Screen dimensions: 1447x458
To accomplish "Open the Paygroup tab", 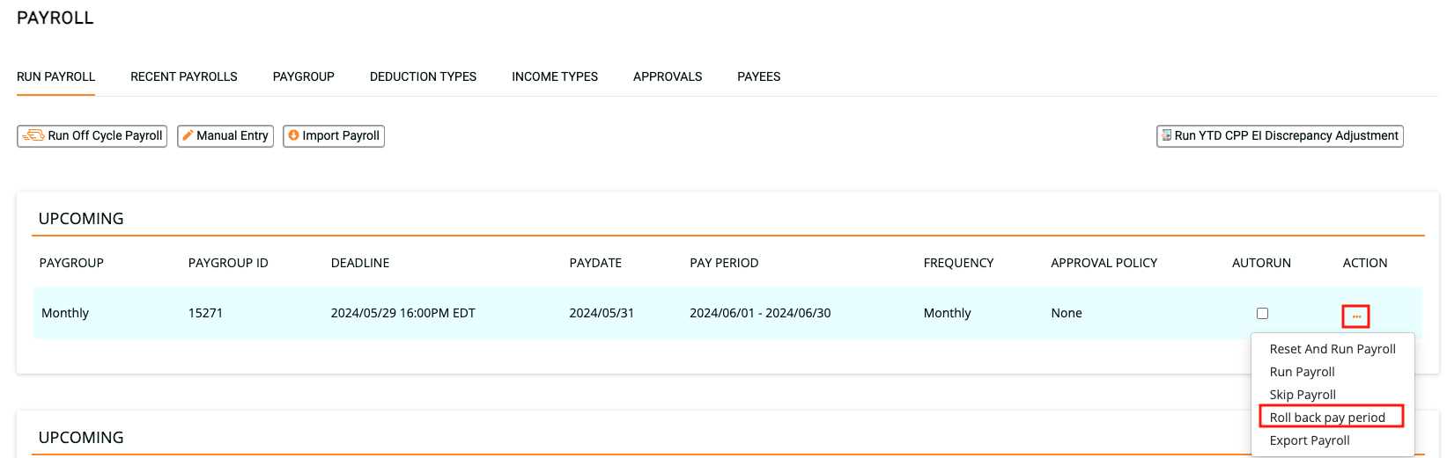I will (303, 77).
